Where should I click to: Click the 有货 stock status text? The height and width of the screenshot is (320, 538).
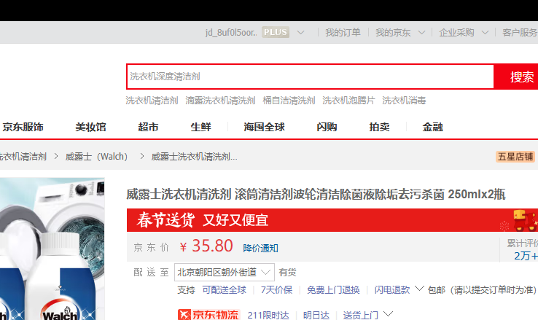pos(287,273)
